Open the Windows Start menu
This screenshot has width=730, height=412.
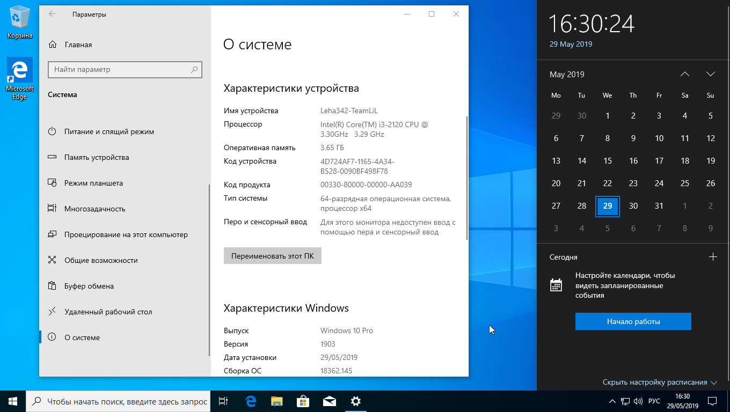coord(13,401)
